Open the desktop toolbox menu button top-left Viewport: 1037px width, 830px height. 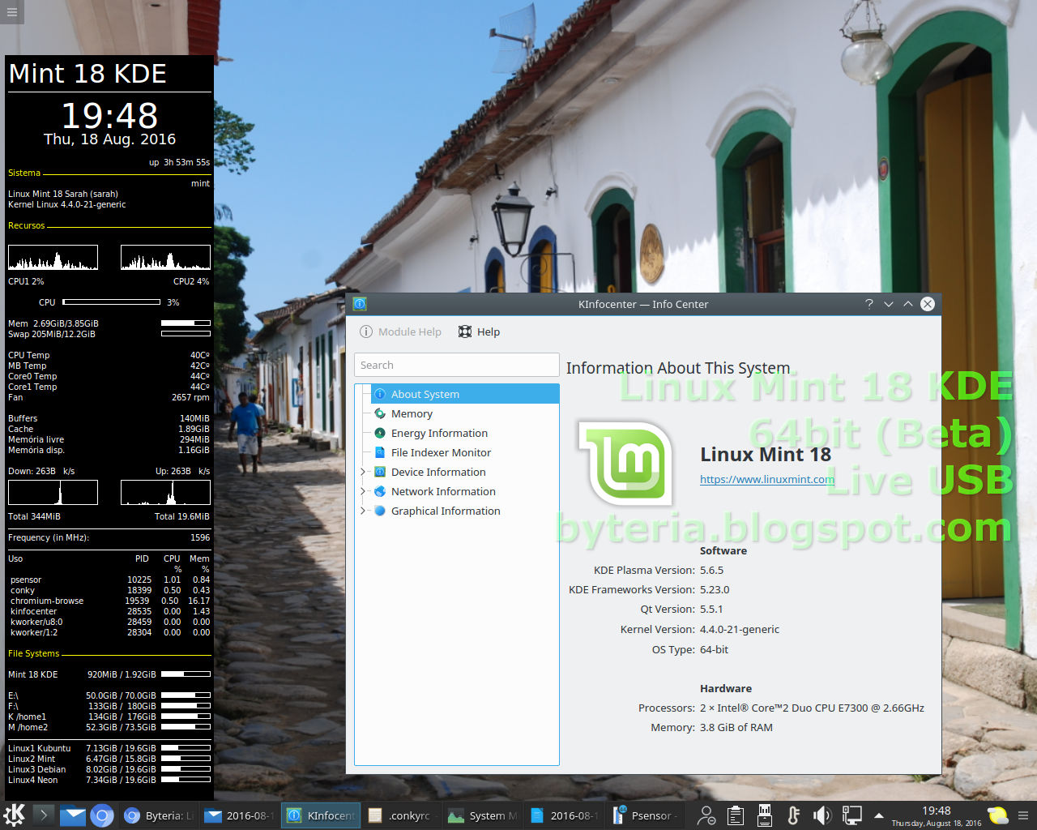13,12
